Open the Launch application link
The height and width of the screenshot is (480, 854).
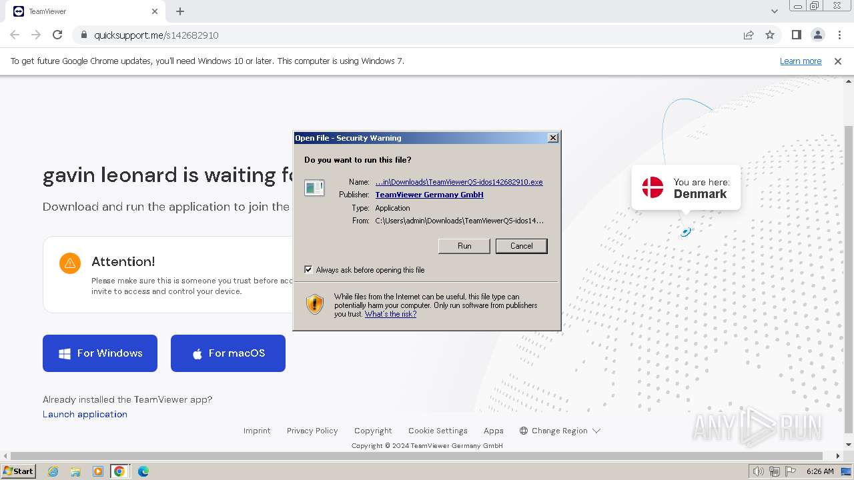click(x=85, y=414)
